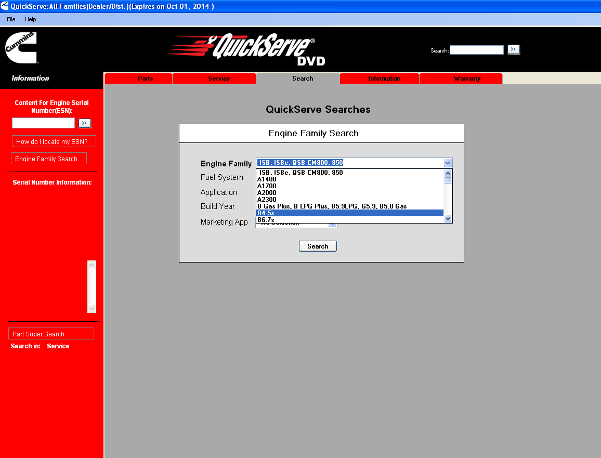Choose A1400 in the engine family list
The width and height of the screenshot is (601, 458).
tap(349, 179)
